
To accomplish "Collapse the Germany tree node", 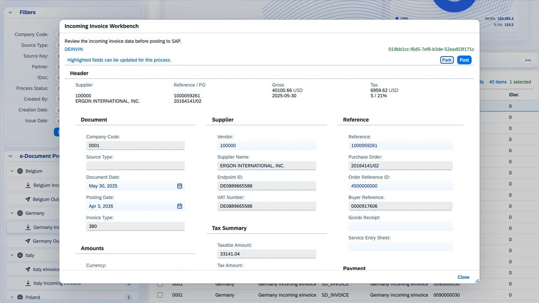I will [x=12, y=213].
